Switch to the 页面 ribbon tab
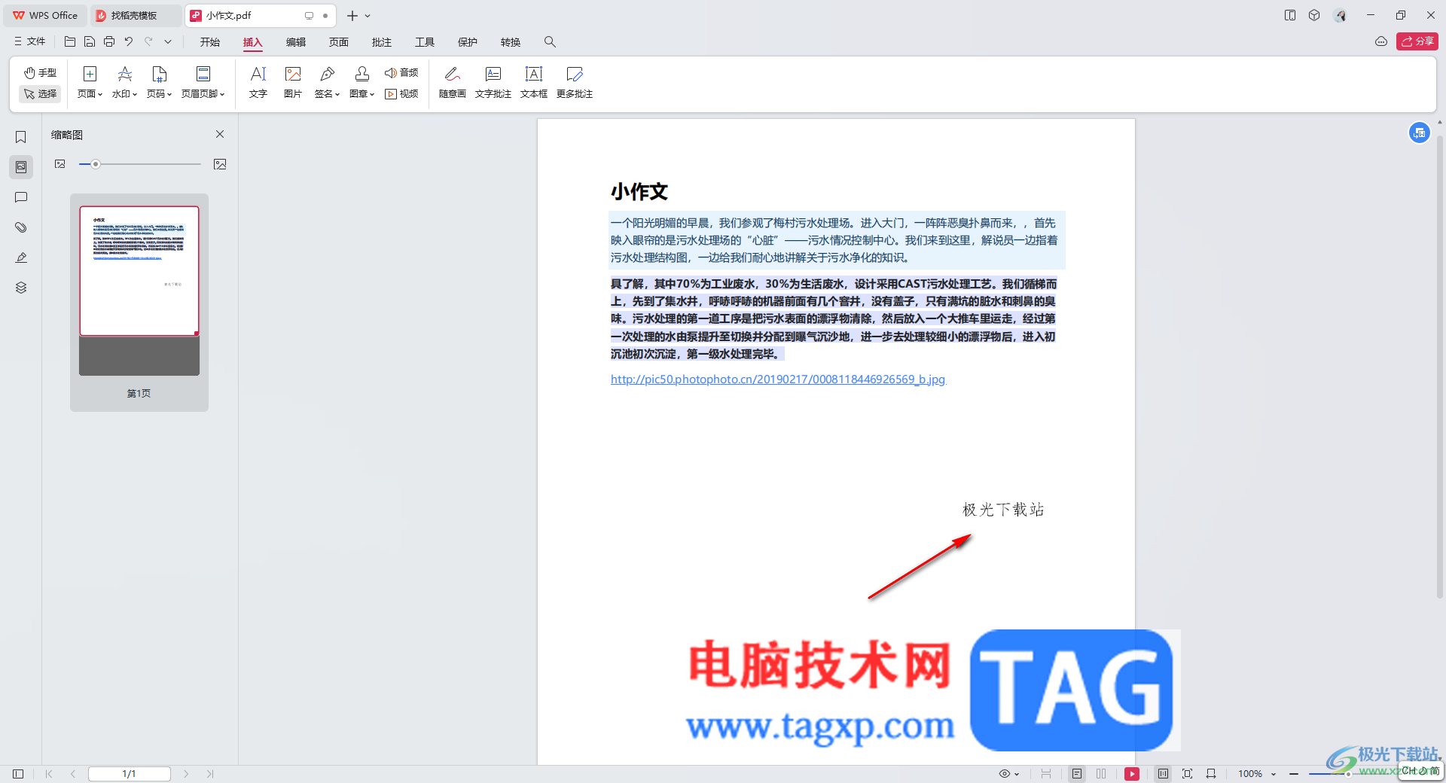Image resolution: width=1446 pixels, height=783 pixels. [339, 42]
